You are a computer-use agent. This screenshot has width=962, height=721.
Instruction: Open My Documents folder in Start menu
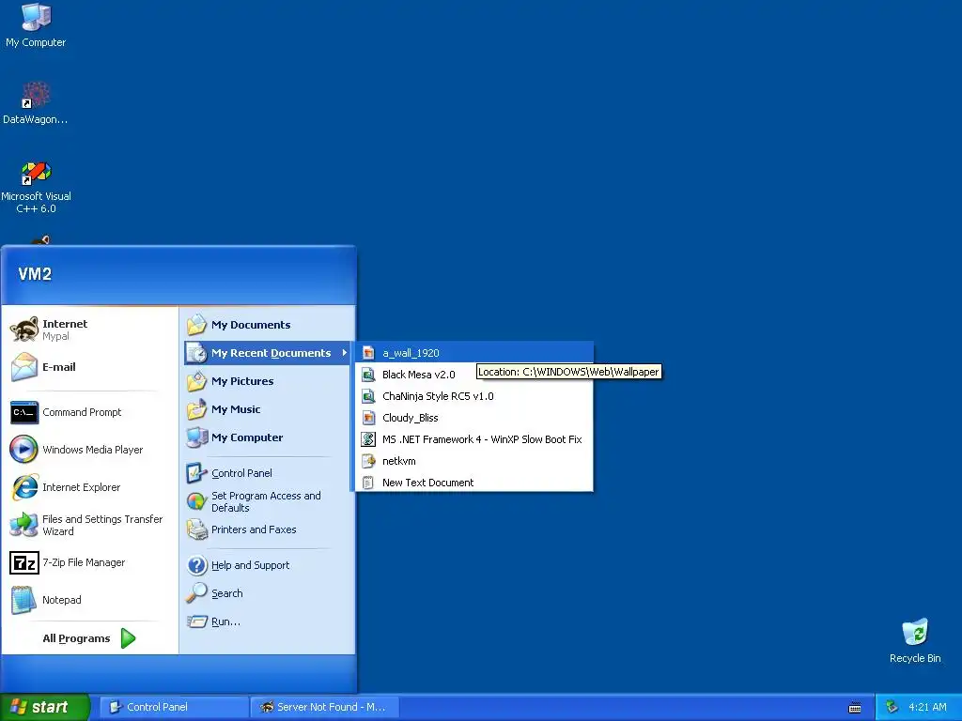[267, 325]
